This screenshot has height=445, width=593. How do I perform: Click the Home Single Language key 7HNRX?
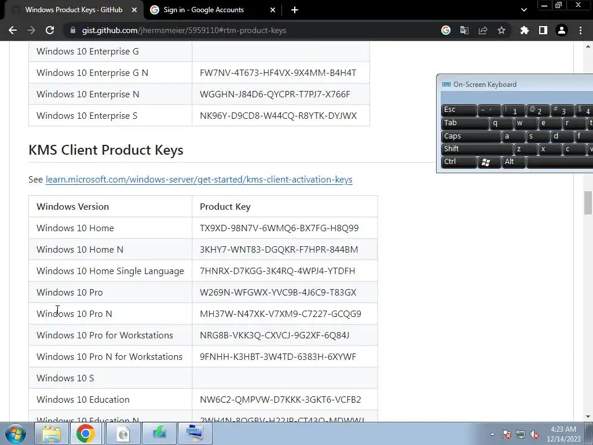(x=277, y=271)
